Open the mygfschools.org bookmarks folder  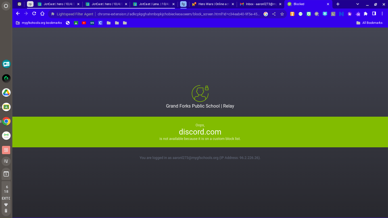(39, 23)
